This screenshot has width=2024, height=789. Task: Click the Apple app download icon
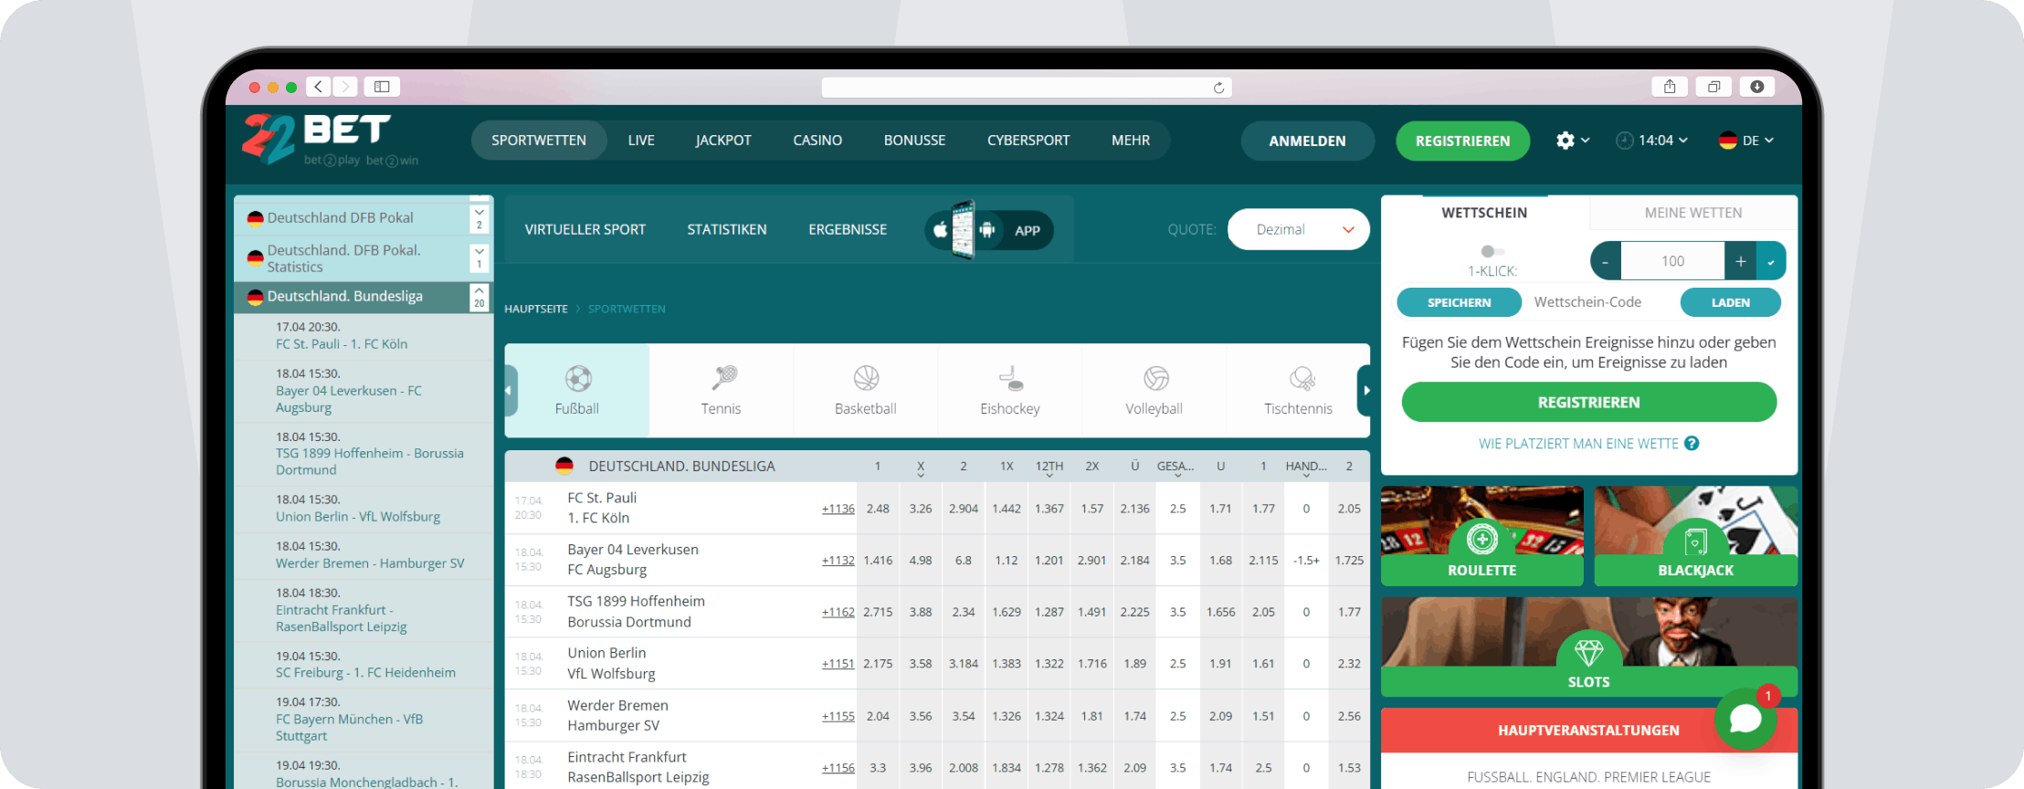[940, 230]
